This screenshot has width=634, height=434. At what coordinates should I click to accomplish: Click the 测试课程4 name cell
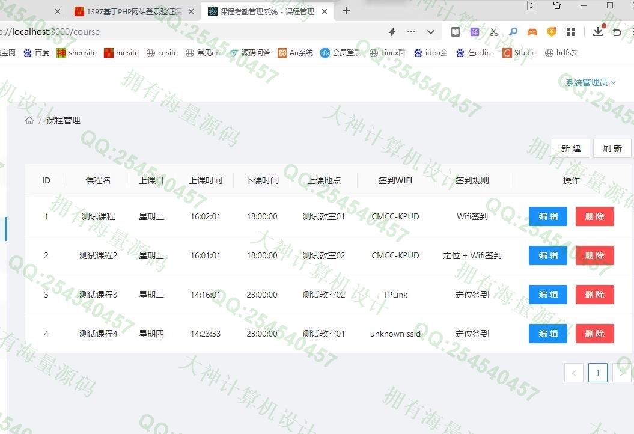(x=98, y=334)
